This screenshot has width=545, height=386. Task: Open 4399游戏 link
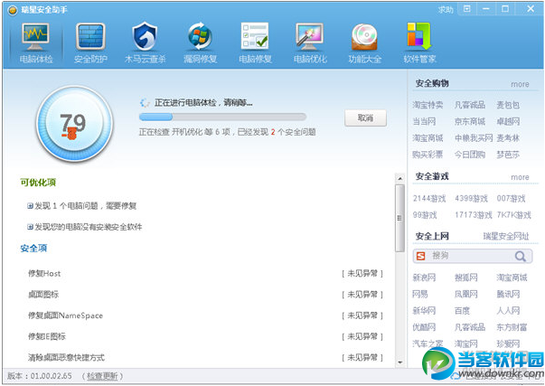coord(471,199)
